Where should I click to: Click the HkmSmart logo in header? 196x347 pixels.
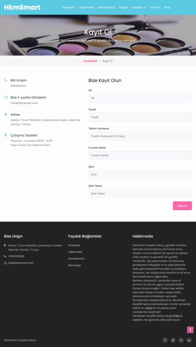pyautogui.click(x=22, y=7)
